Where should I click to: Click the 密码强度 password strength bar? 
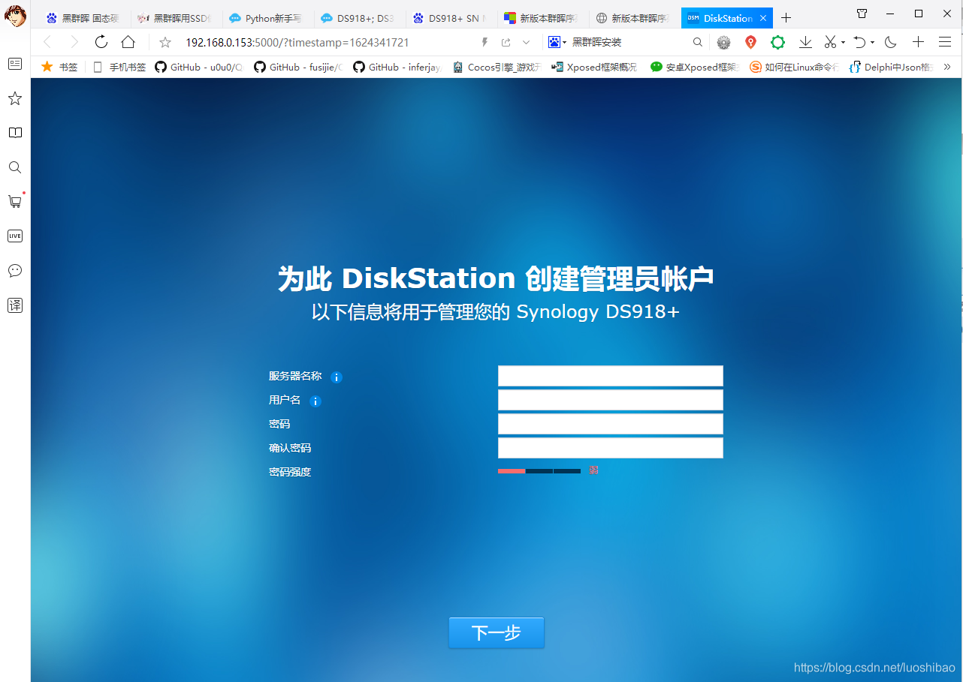(x=539, y=471)
